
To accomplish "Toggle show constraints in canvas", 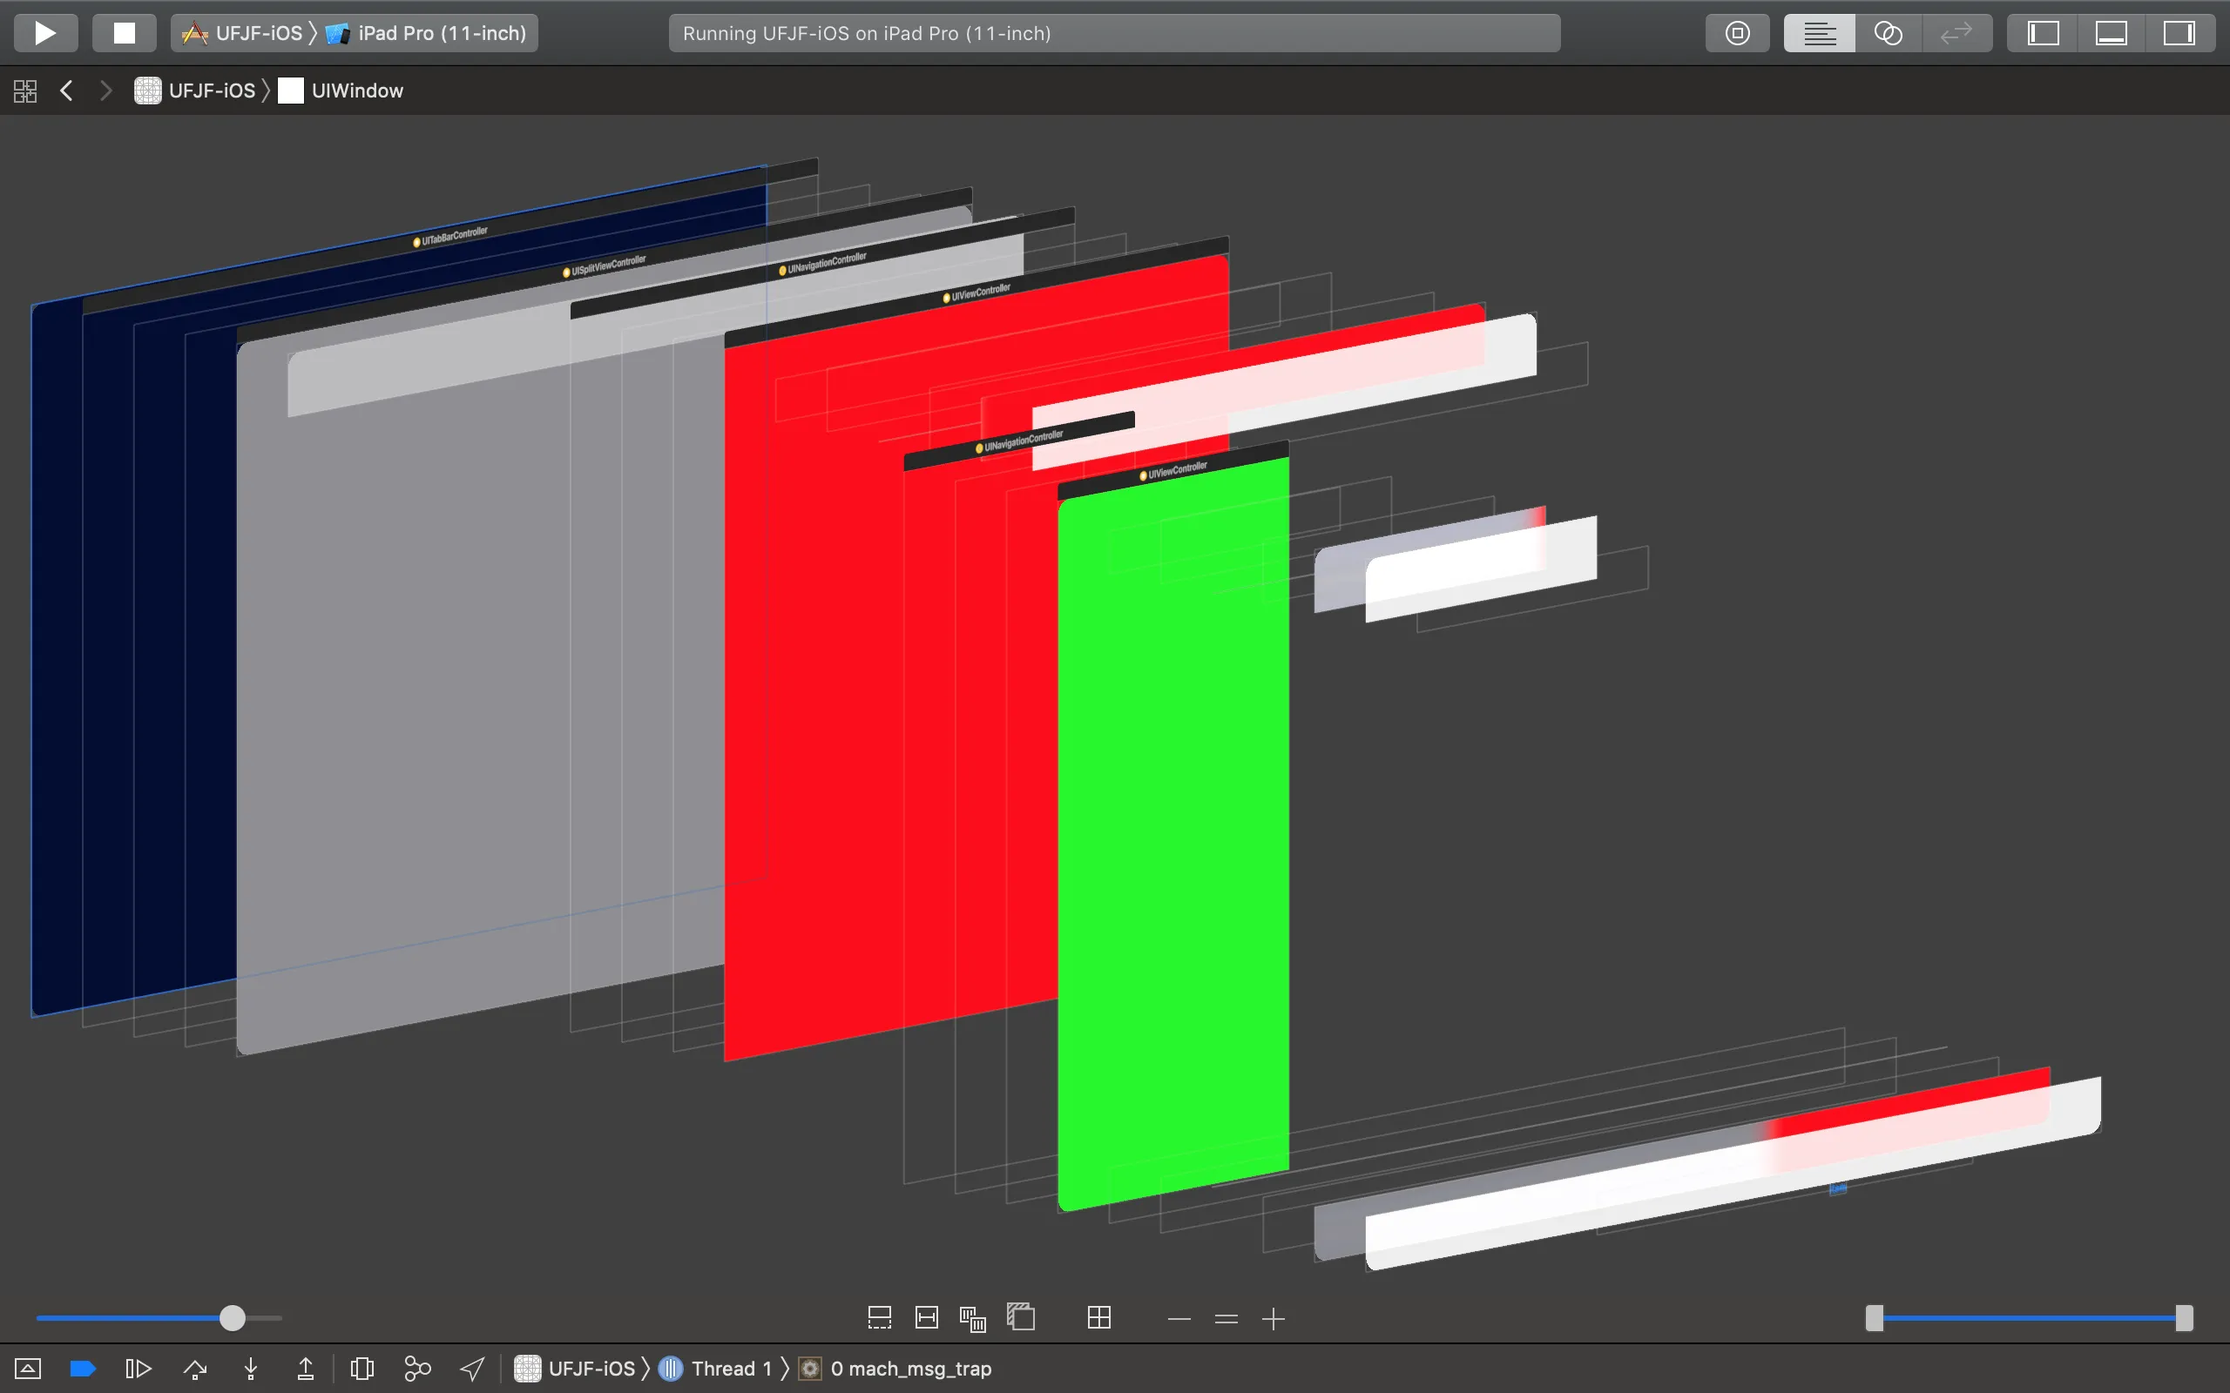I will (x=926, y=1318).
